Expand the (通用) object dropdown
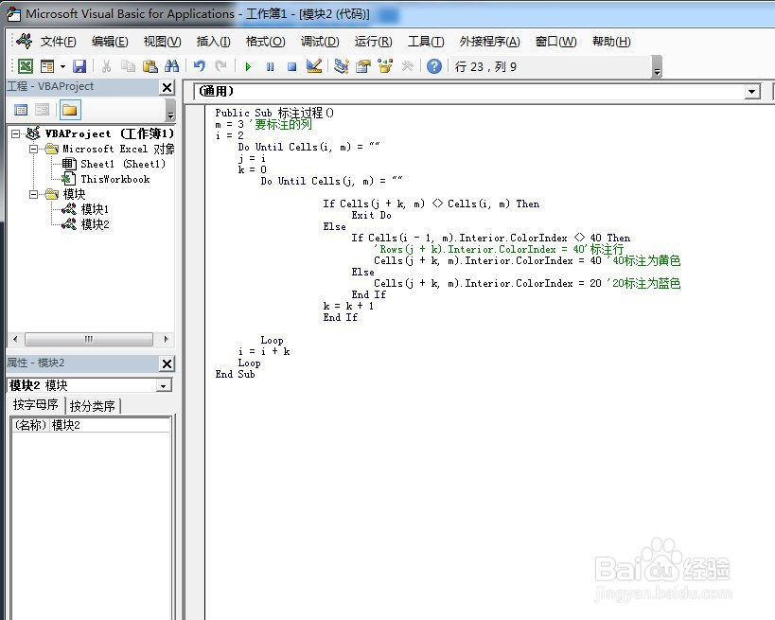This screenshot has width=775, height=620. [x=752, y=92]
